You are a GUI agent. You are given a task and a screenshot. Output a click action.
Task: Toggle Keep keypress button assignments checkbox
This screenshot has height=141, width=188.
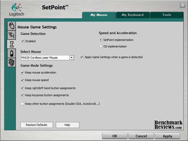pos(22,95)
